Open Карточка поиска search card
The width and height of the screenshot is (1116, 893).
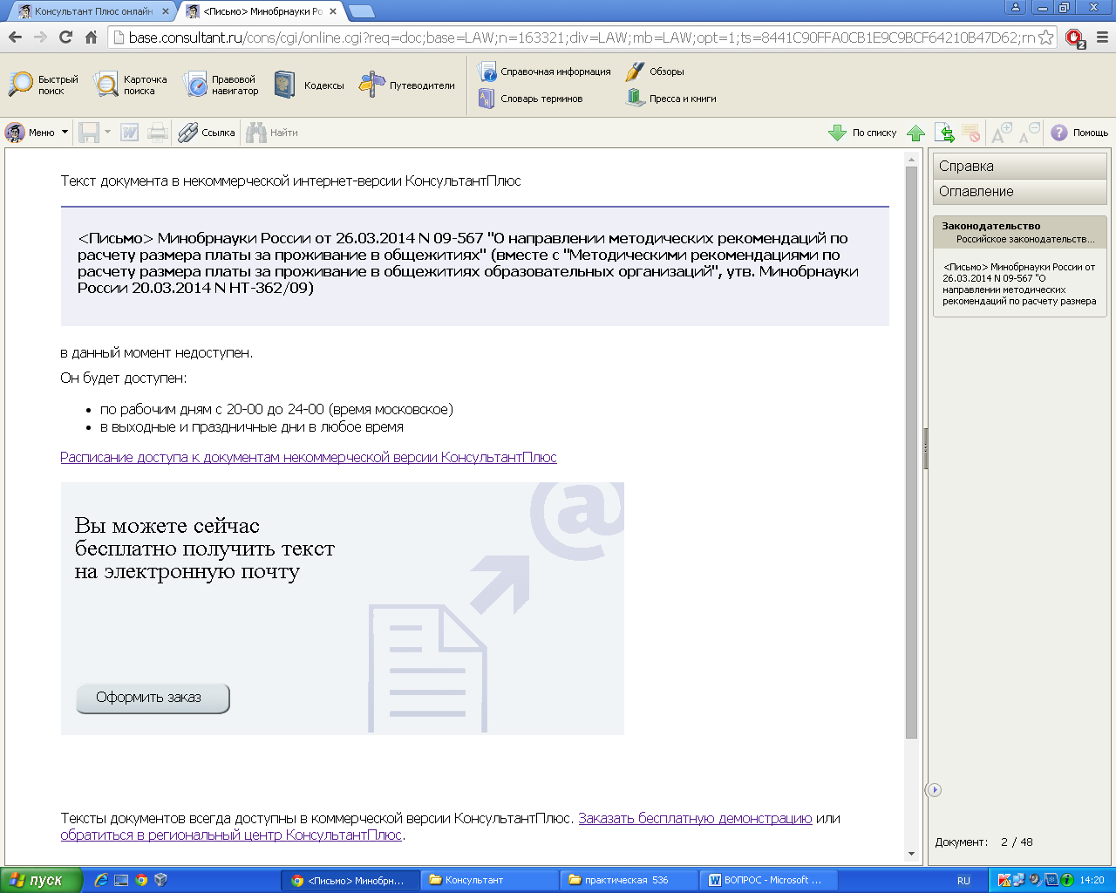tap(131, 85)
